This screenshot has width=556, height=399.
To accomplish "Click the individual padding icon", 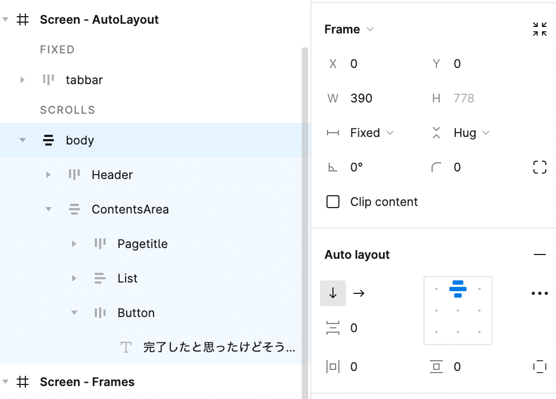I will [x=539, y=367].
